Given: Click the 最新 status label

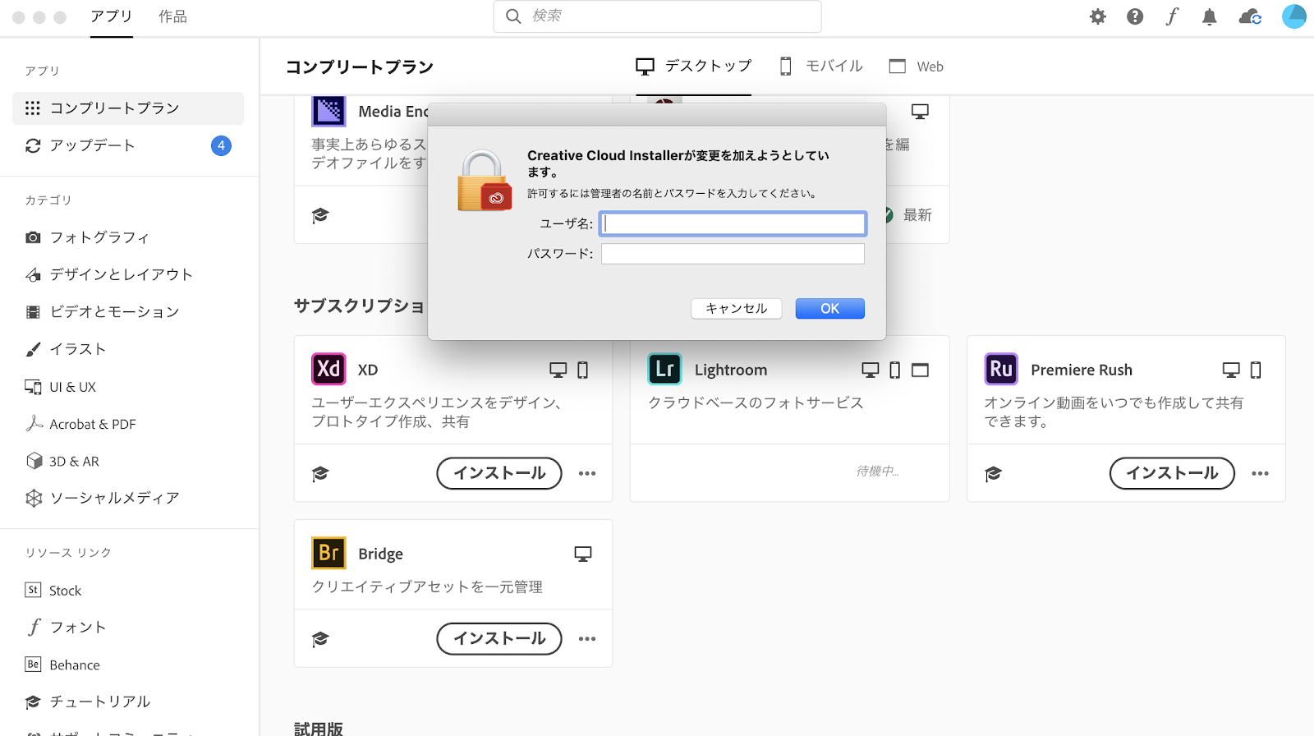Looking at the screenshot, I should 917,215.
